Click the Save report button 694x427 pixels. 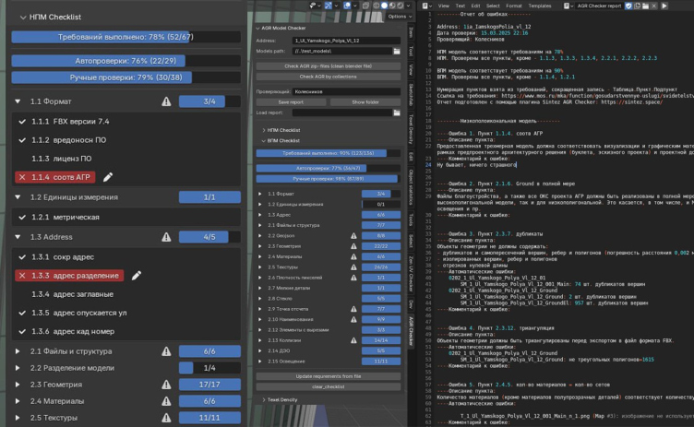(290, 101)
